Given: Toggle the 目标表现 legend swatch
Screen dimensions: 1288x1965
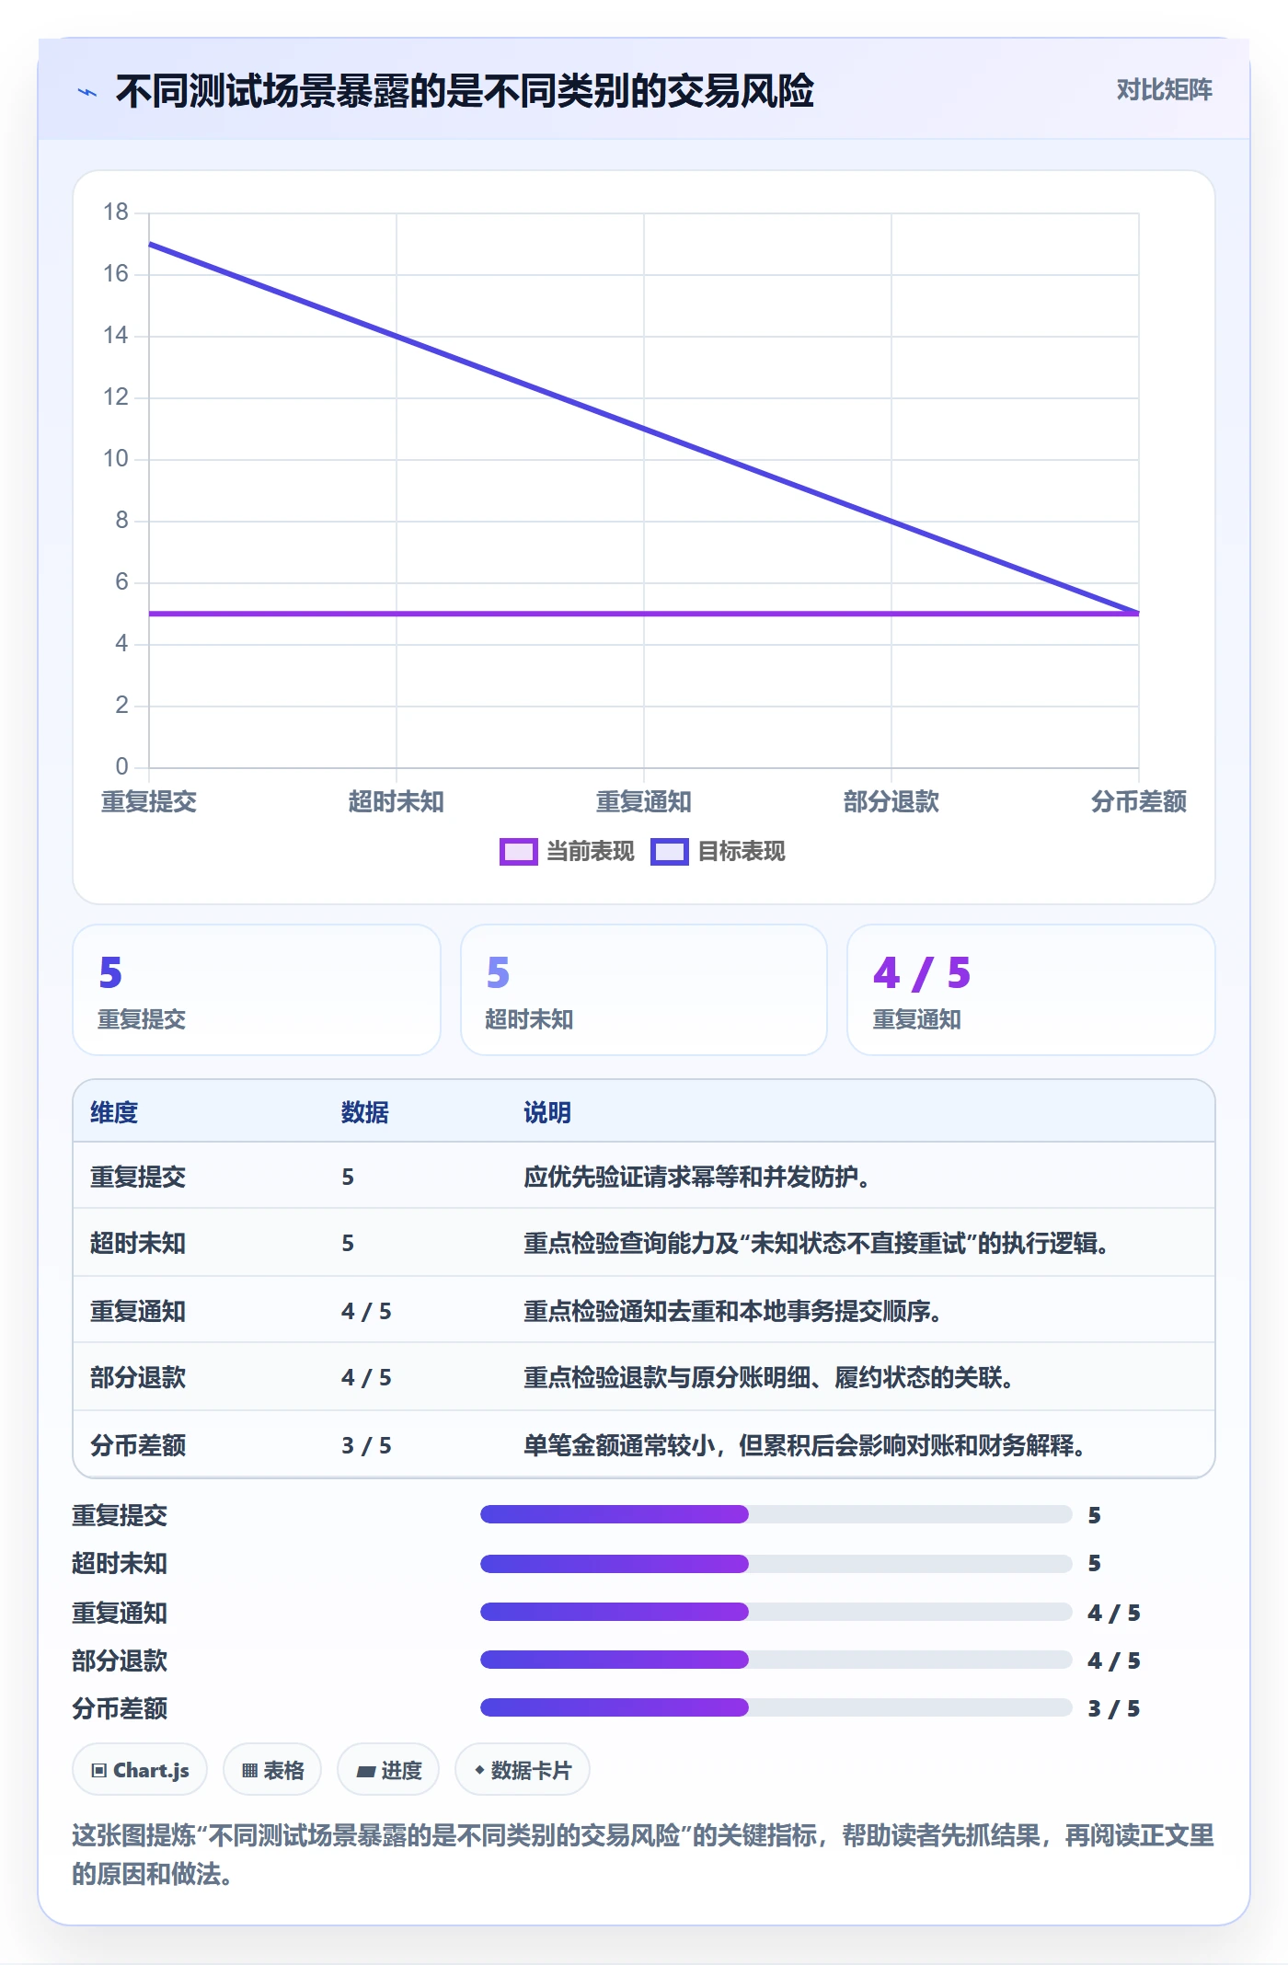Looking at the screenshot, I should coord(669,852).
